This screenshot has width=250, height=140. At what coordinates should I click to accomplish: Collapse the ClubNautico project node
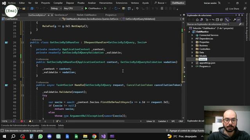point(189,32)
